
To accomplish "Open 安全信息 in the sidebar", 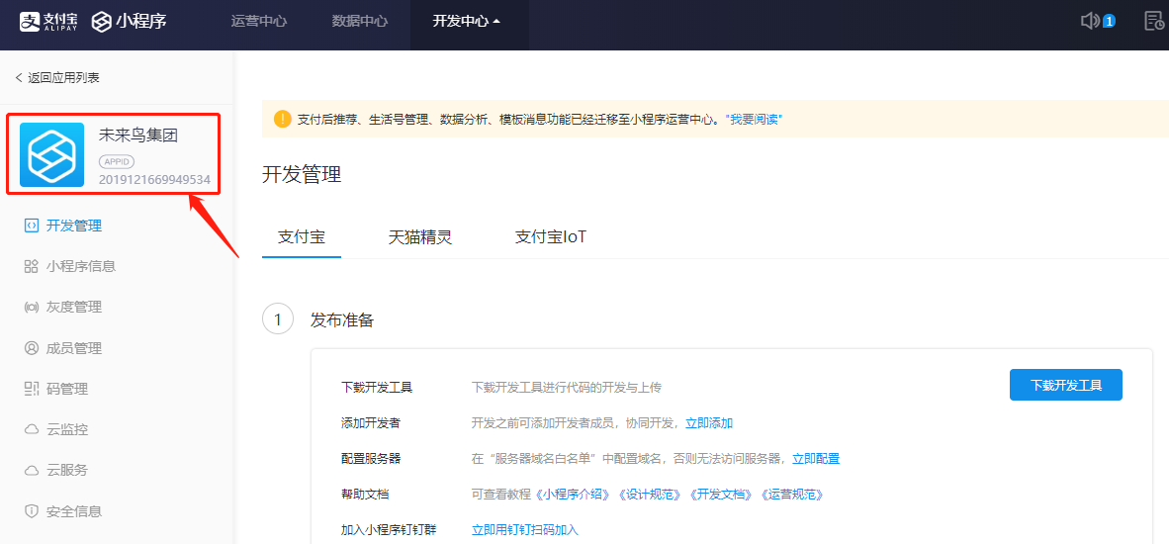I will (73, 511).
